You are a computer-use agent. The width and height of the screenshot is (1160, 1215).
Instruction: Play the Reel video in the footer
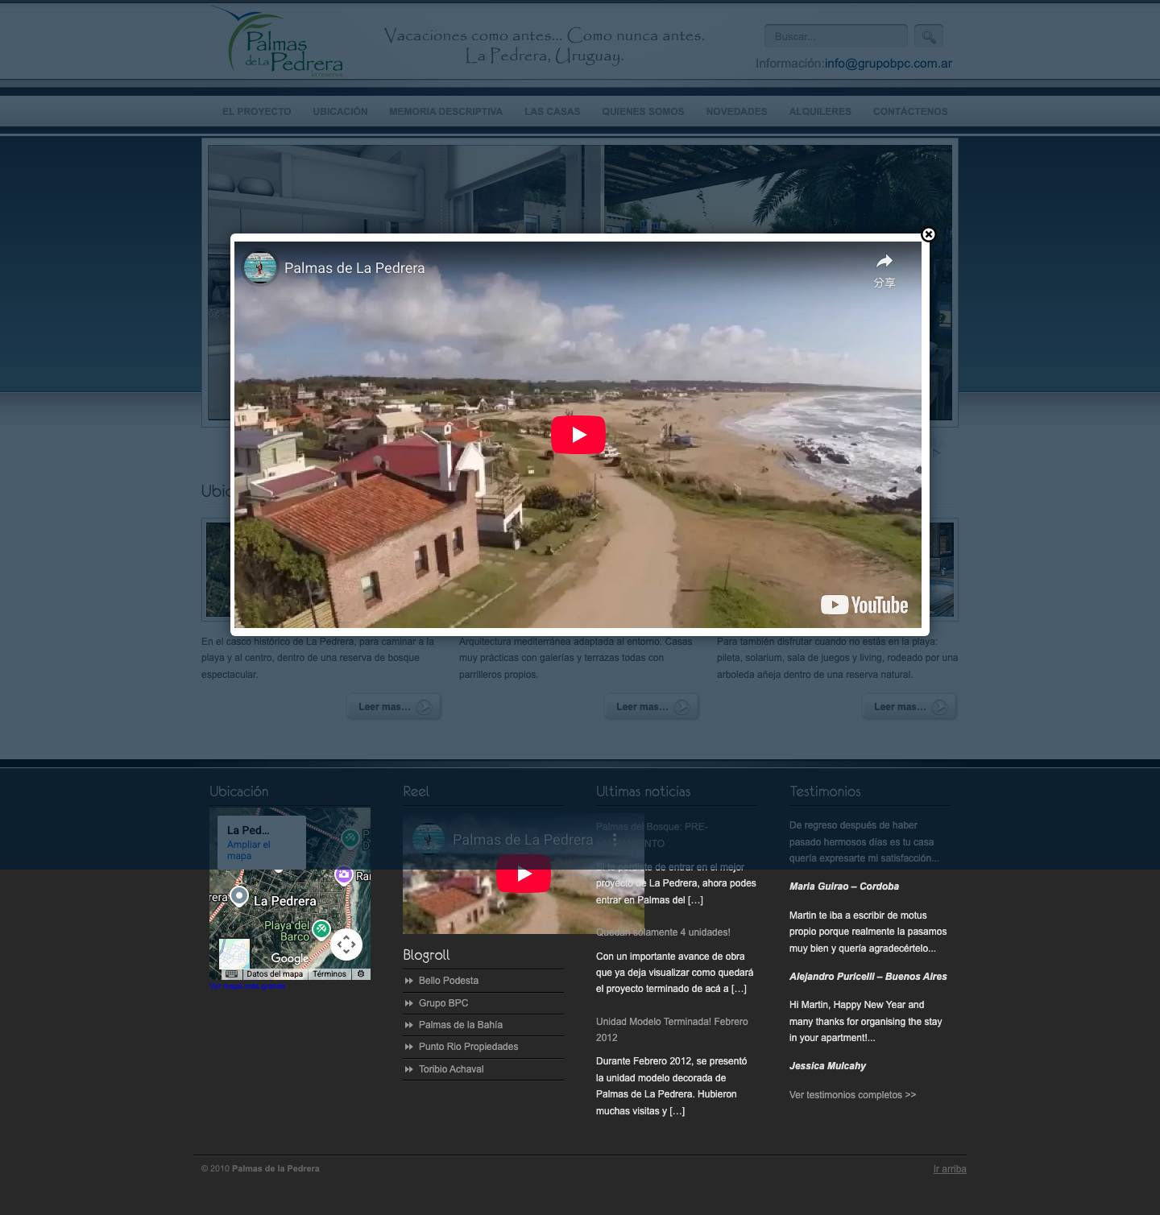(524, 874)
